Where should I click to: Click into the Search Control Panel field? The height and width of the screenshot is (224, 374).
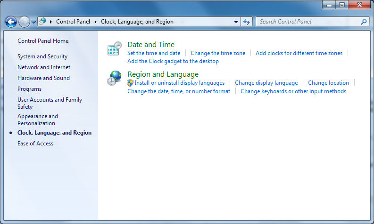307,22
